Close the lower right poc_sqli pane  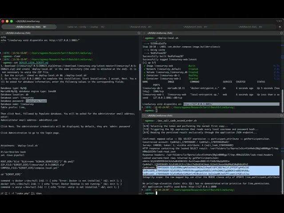click(x=144, y=115)
